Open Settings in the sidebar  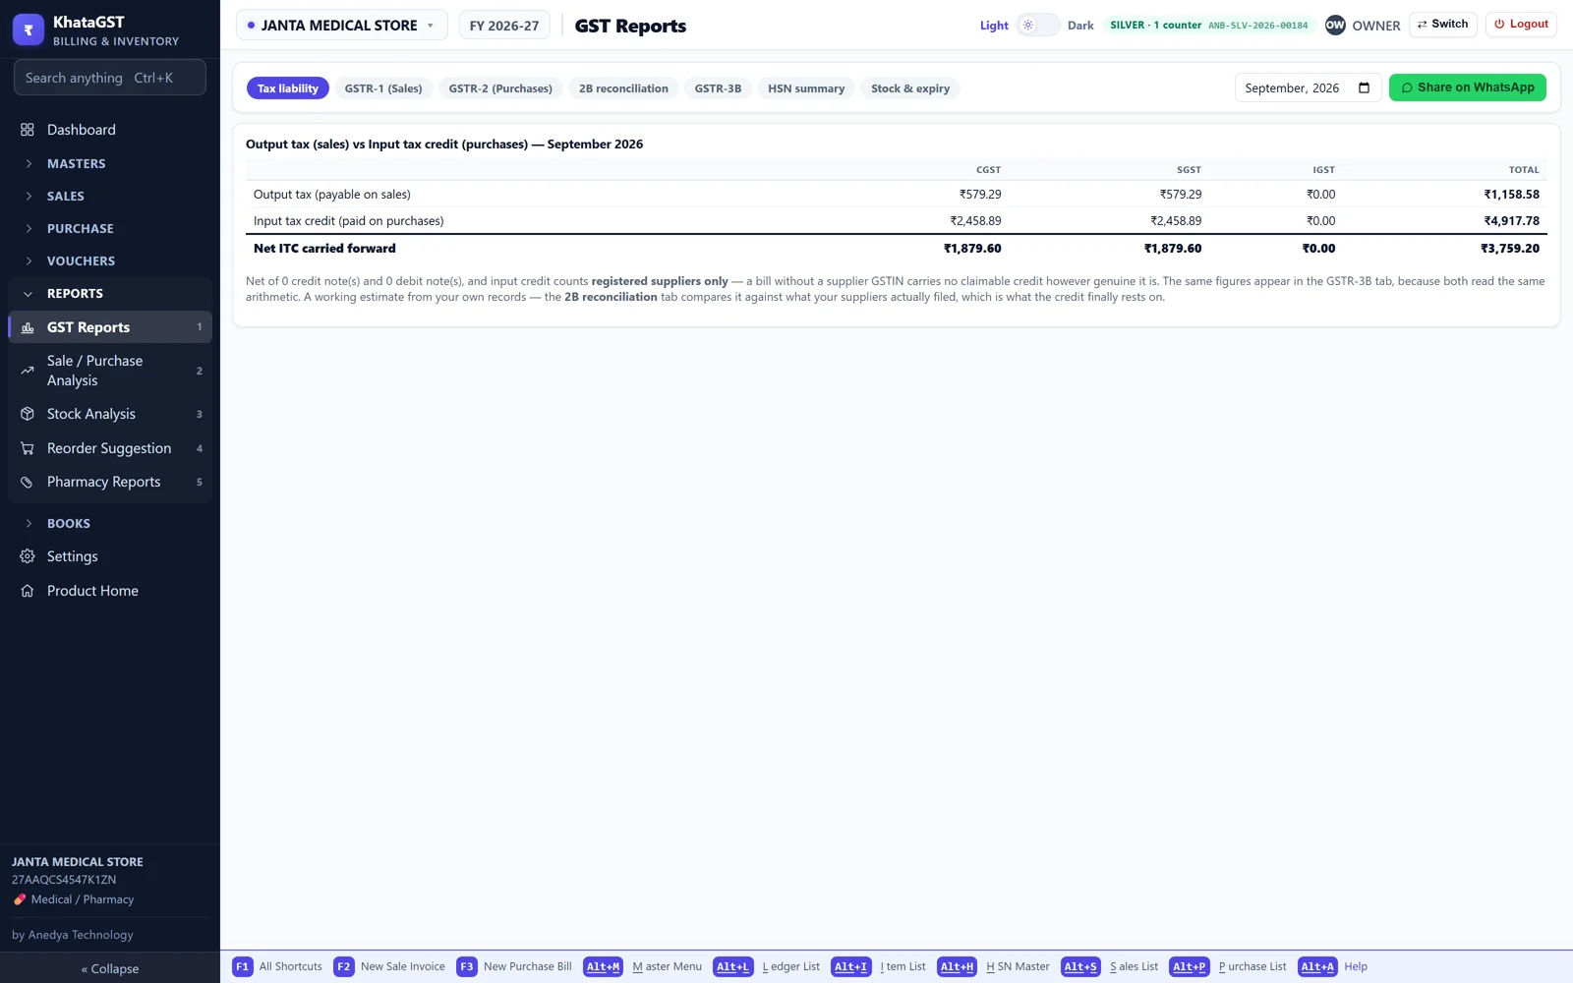pos(110,556)
